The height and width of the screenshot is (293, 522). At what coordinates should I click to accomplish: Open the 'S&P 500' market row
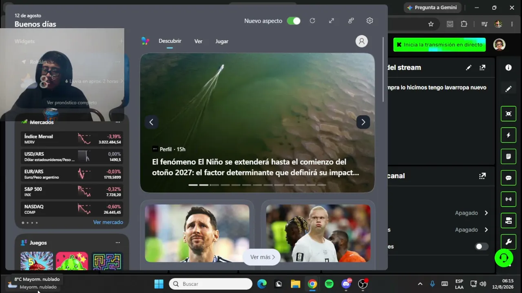(x=72, y=192)
